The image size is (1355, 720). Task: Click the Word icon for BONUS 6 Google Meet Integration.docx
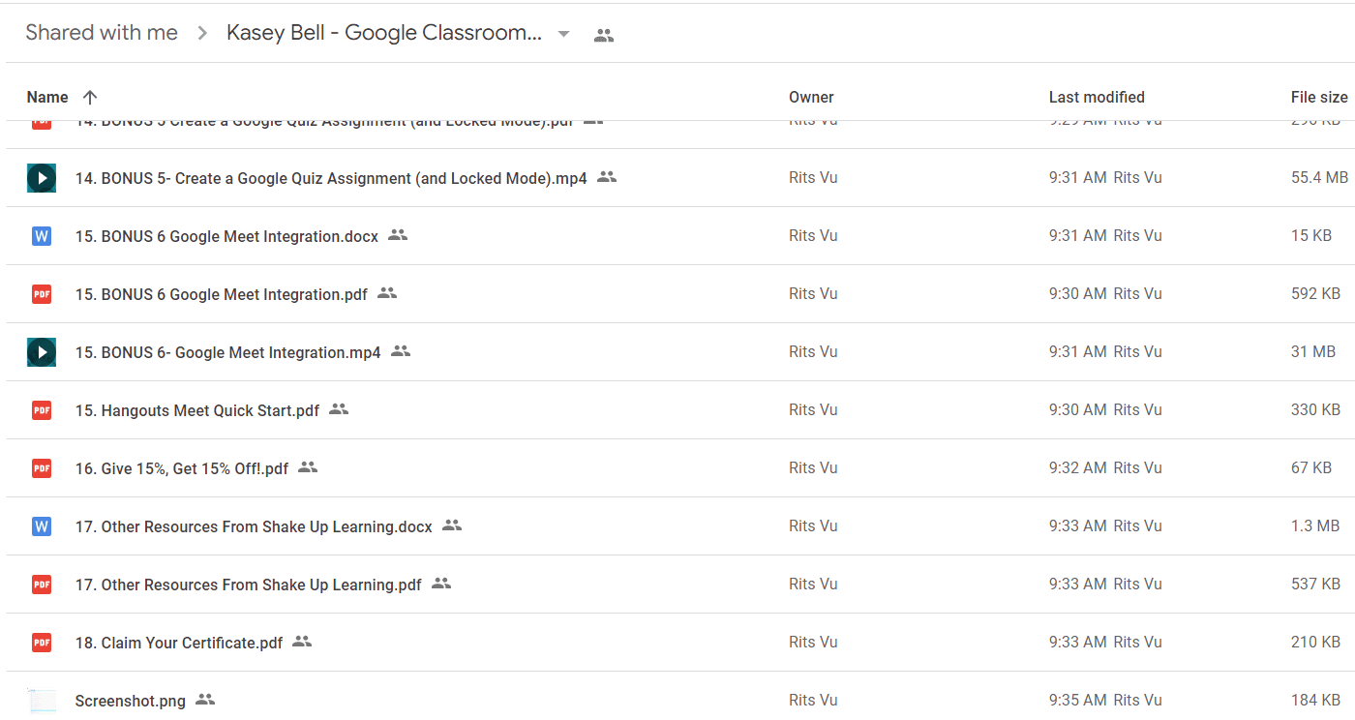(x=42, y=236)
